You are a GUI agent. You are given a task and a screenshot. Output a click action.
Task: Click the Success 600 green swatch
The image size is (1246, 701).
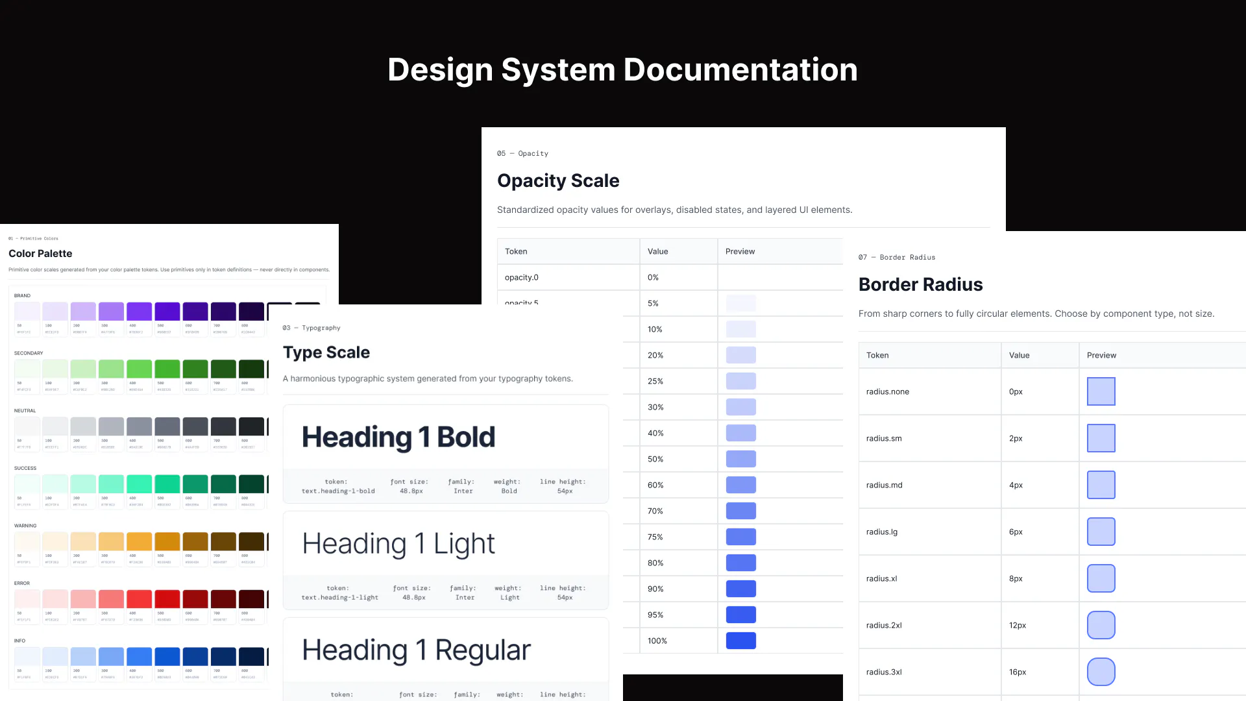pyautogui.click(x=195, y=484)
